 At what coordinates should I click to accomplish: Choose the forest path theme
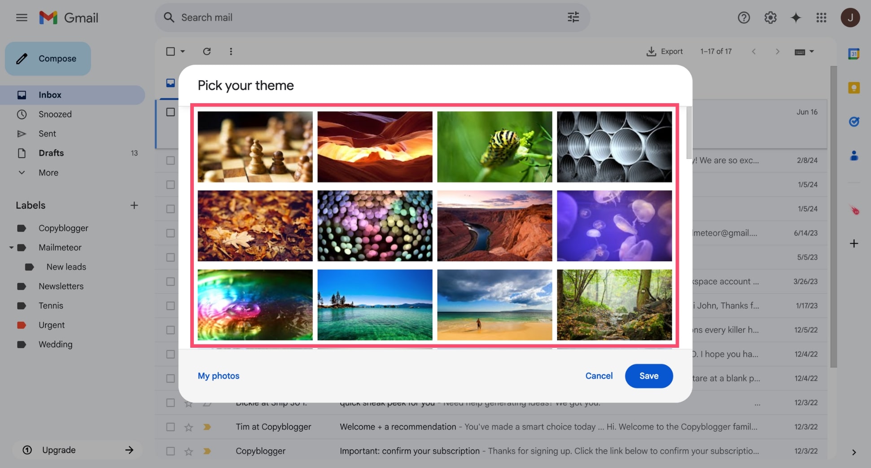click(614, 305)
